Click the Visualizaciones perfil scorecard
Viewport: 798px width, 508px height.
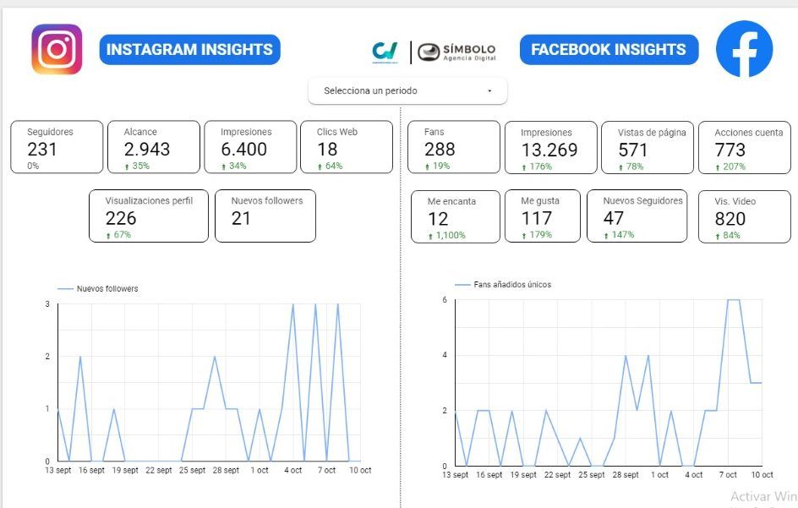(x=149, y=216)
